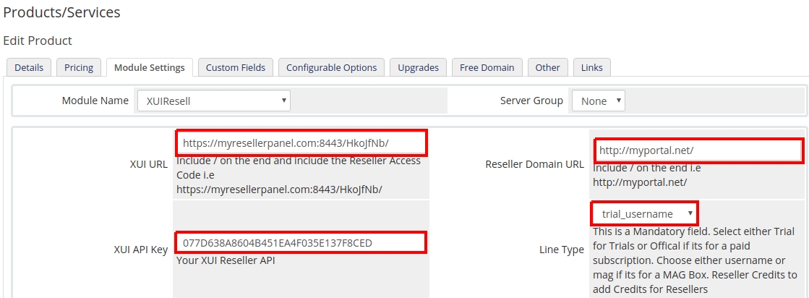Open the Configurable Options tab
The image size is (809, 298).
pyautogui.click(x=331, y=67)
